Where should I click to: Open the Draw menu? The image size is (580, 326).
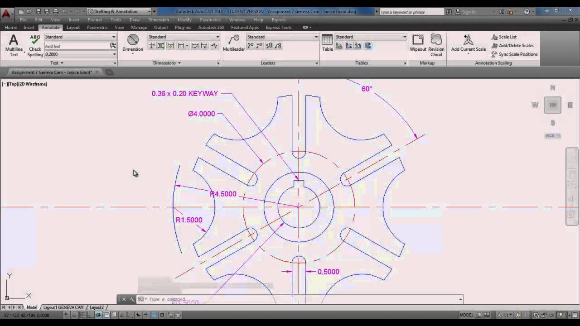click(x=135, y=20)
